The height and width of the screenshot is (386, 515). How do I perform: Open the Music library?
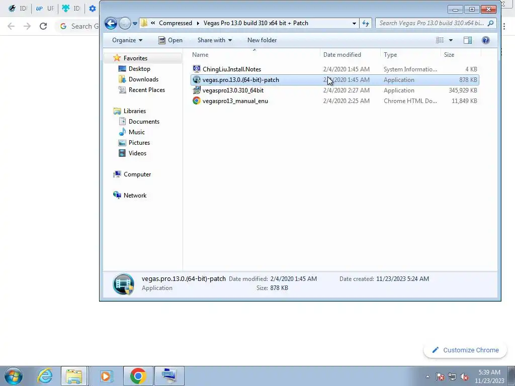pos(137,132)
